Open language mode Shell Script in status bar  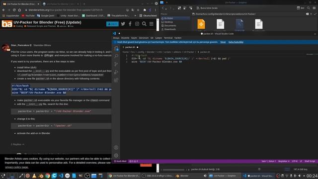coord(310,161)
